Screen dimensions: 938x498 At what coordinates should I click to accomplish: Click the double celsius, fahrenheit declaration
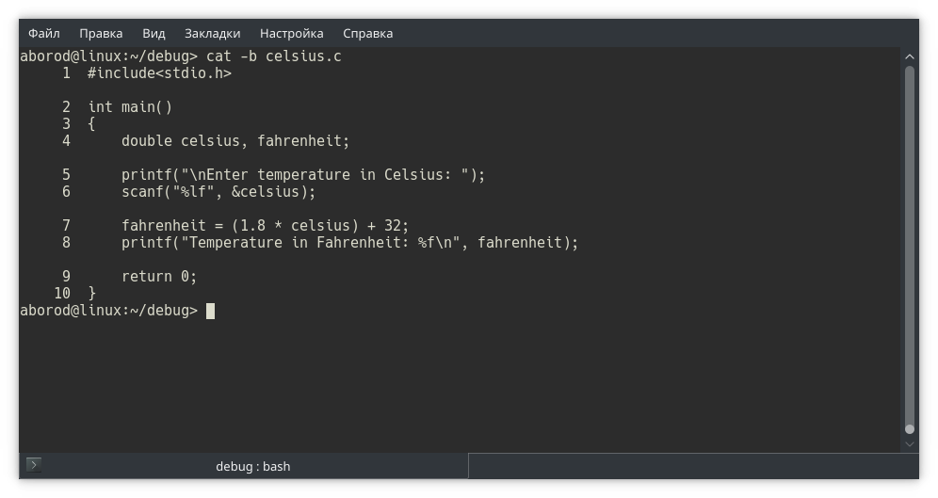tap(234, 141)
